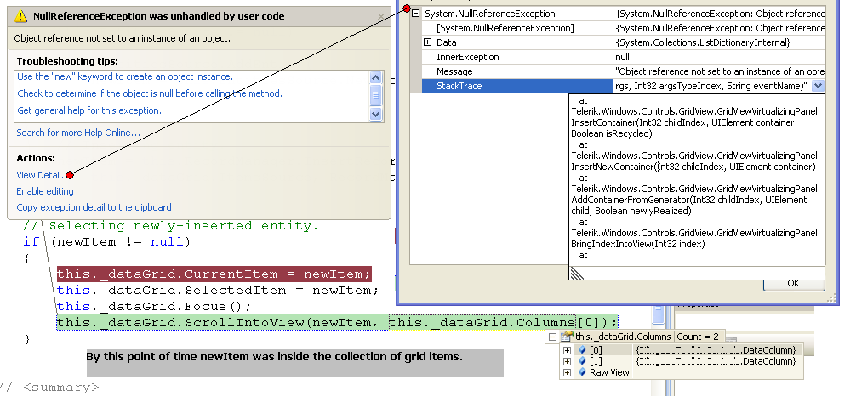Screen dimensions: 856x396
Task: Click the 'Enable editing' action
Action: (45, 191)
